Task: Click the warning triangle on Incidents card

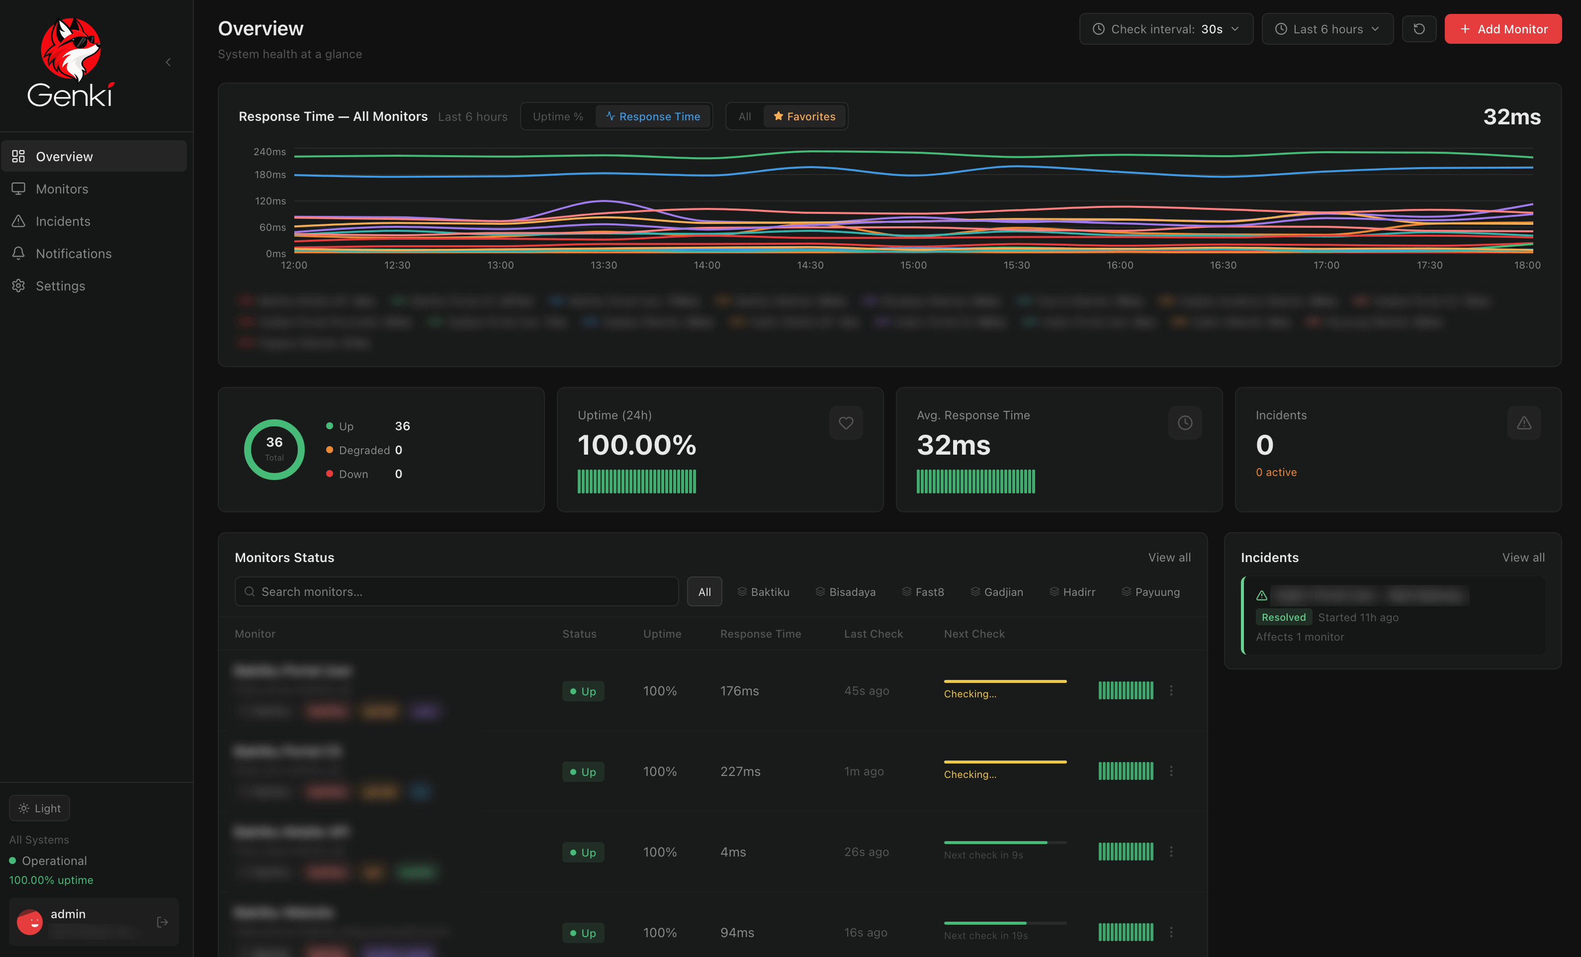Action: click(1524, 423)
